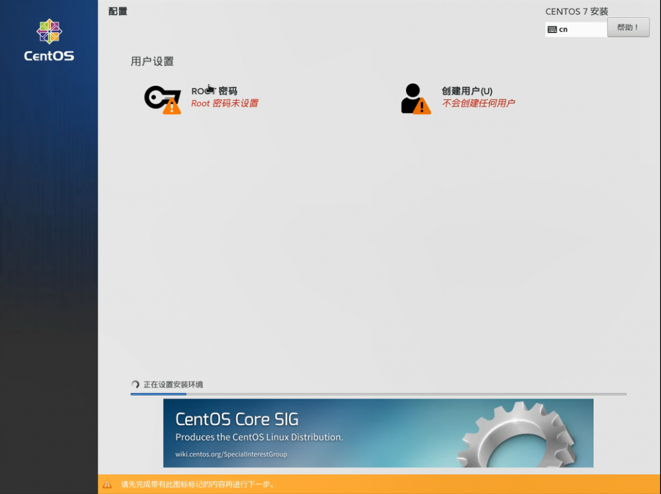Click the '正在设置安装环境' status text
Screen dimensions: 661x494
click(173, 384)
